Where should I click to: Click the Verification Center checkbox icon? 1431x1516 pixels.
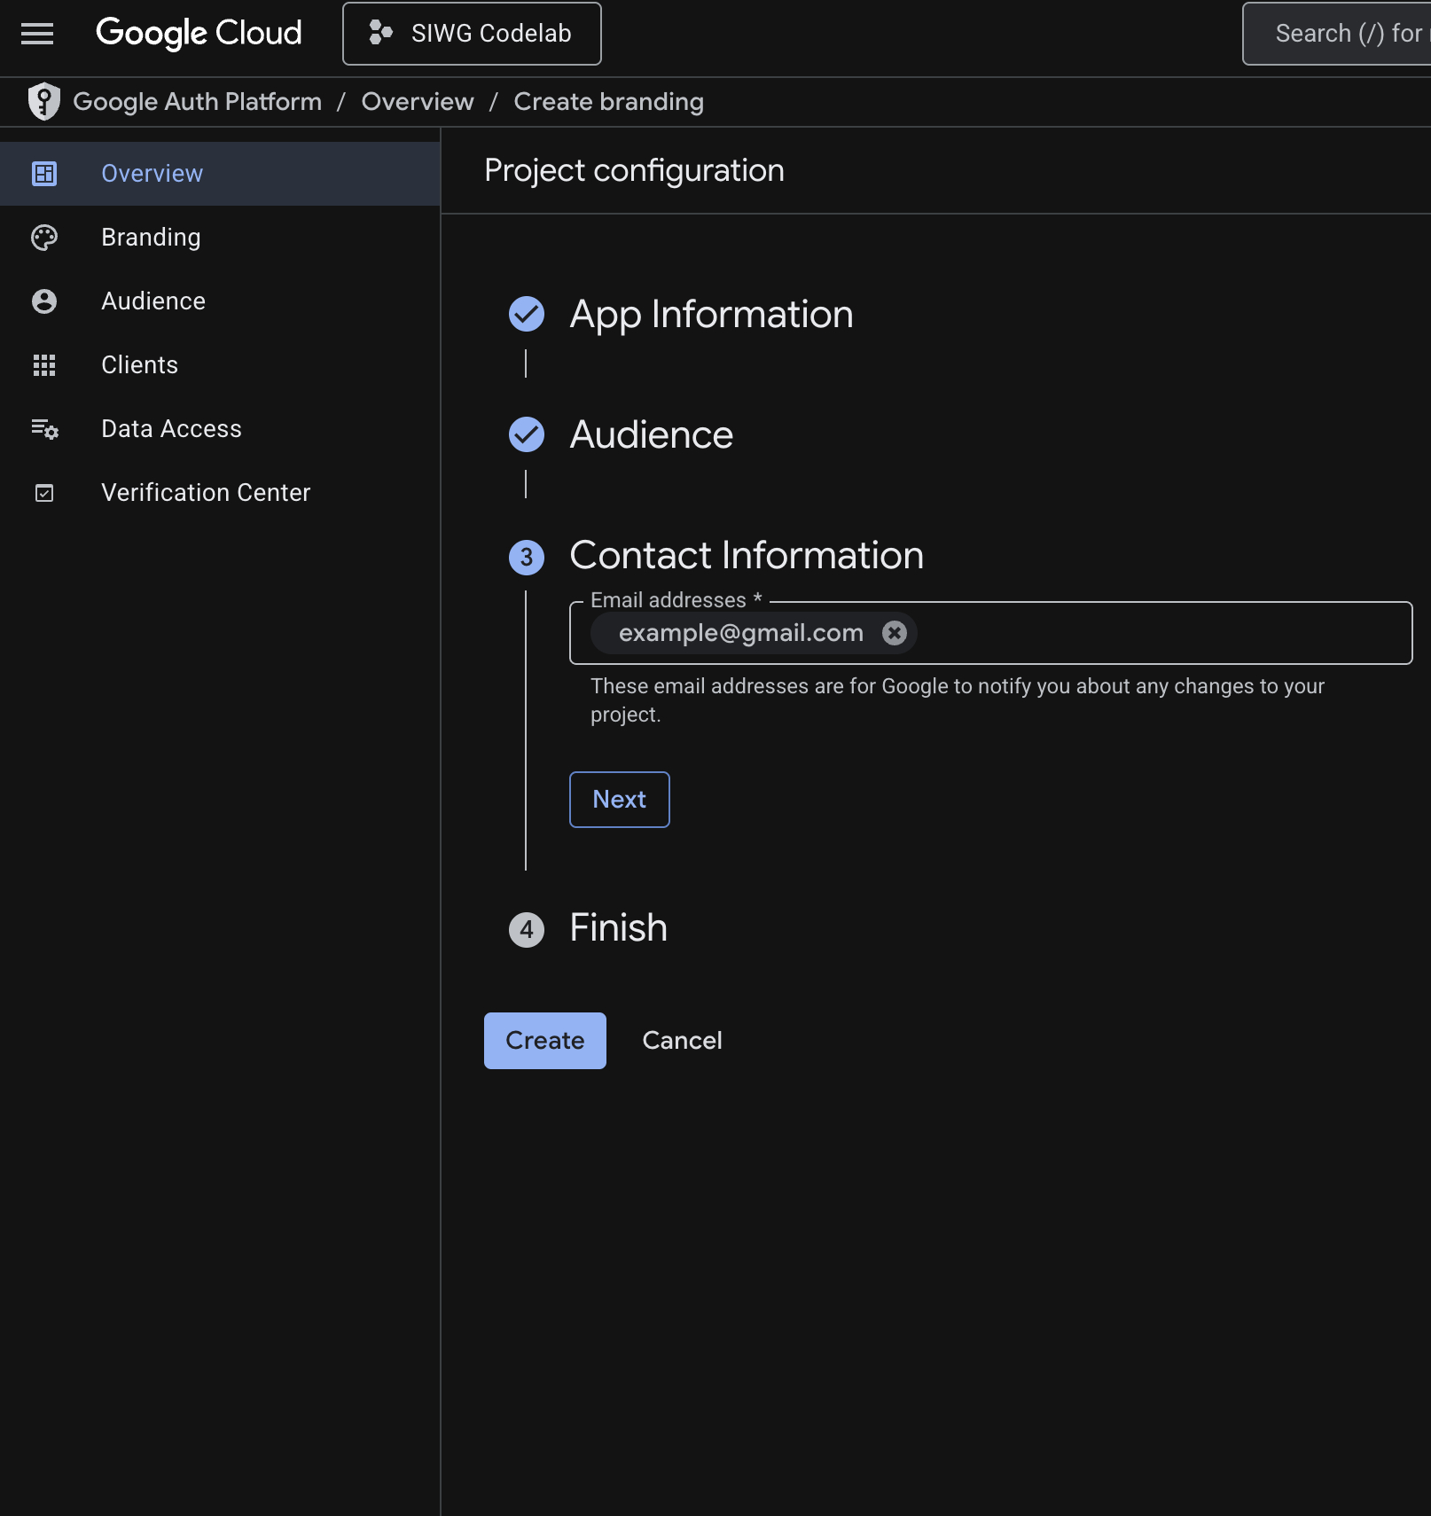point(43,493)
